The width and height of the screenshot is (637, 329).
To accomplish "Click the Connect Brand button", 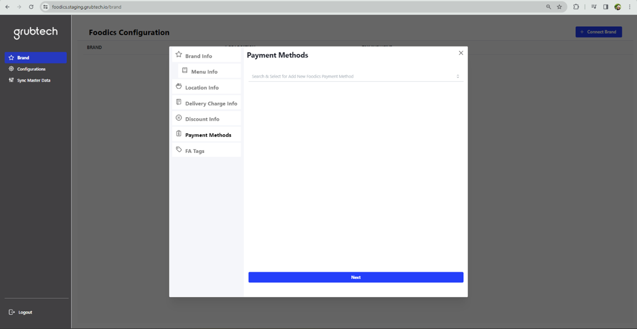I will (599, 32).
